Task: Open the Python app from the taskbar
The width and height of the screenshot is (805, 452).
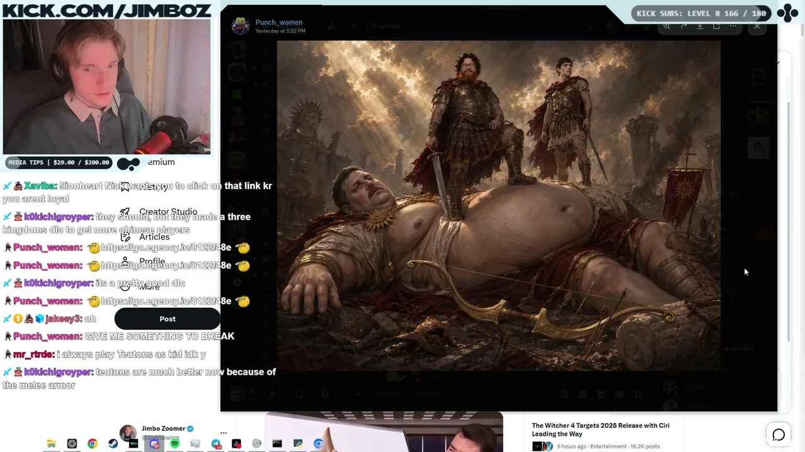Action: coord(298,444)
